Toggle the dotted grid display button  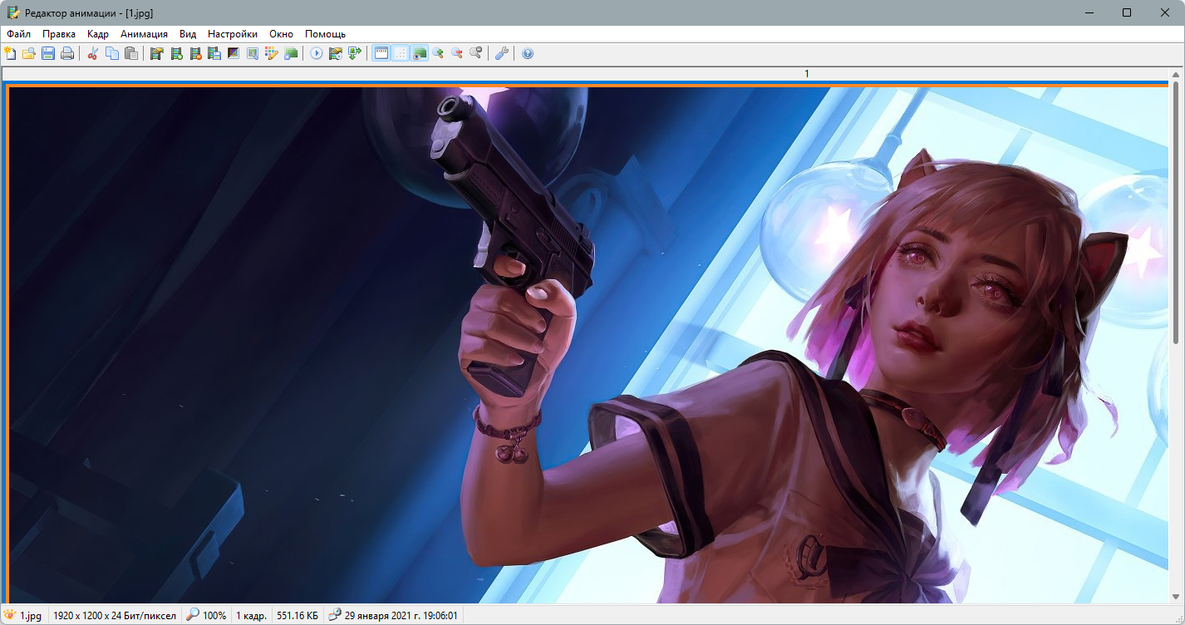click(401, 53)
